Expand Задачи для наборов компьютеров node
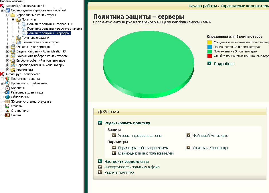This screenshot has height=193, width=269. [x=7, y=56]
